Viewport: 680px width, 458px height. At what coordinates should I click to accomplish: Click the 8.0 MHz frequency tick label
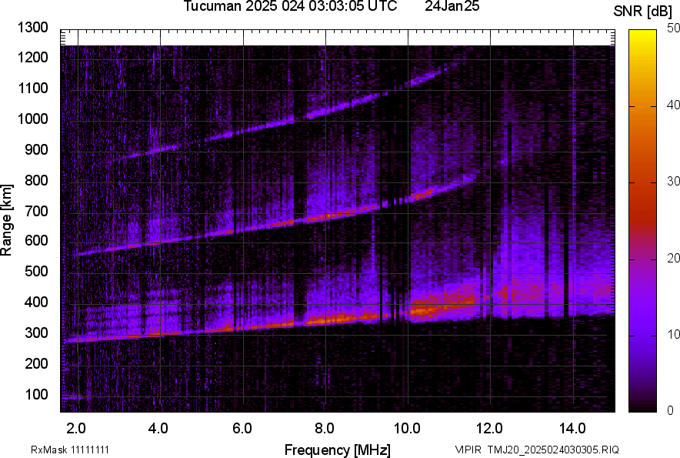click(325, 427)
